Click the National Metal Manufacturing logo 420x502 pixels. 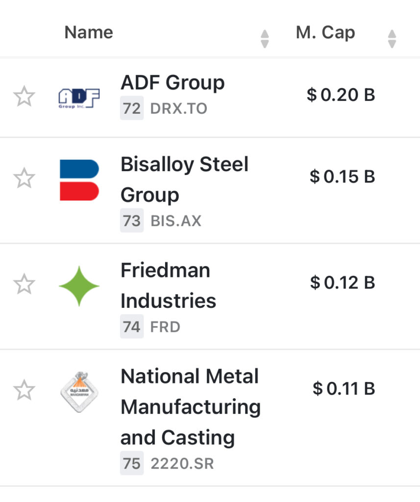click(79, 392)
